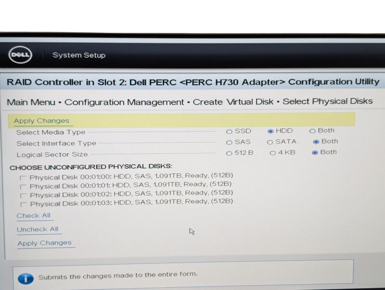This screenshot has width=385, height=290.
Task: Click the Physical Disk 00:01:00 row text
Action: [131, 176]
